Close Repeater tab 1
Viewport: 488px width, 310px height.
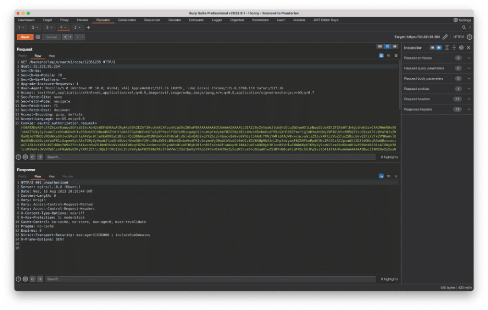point(23,28)
